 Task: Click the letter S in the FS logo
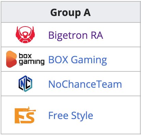click(28, 117)
